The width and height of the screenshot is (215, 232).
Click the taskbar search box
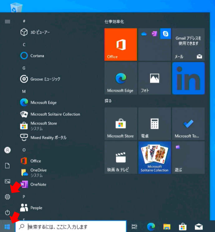(x=71, y=226)
